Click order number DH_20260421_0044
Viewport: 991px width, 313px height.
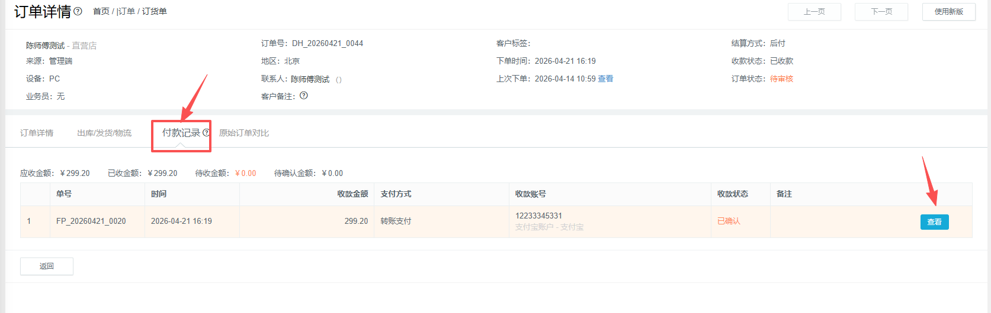point(328,43)
